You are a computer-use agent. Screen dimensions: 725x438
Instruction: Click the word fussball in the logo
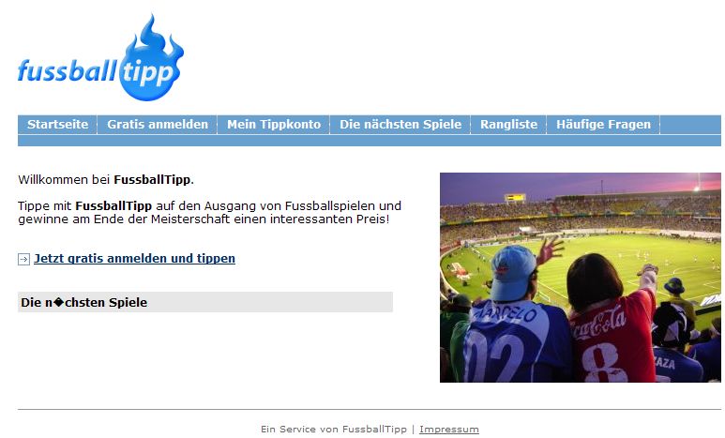[x=67, y=70]
